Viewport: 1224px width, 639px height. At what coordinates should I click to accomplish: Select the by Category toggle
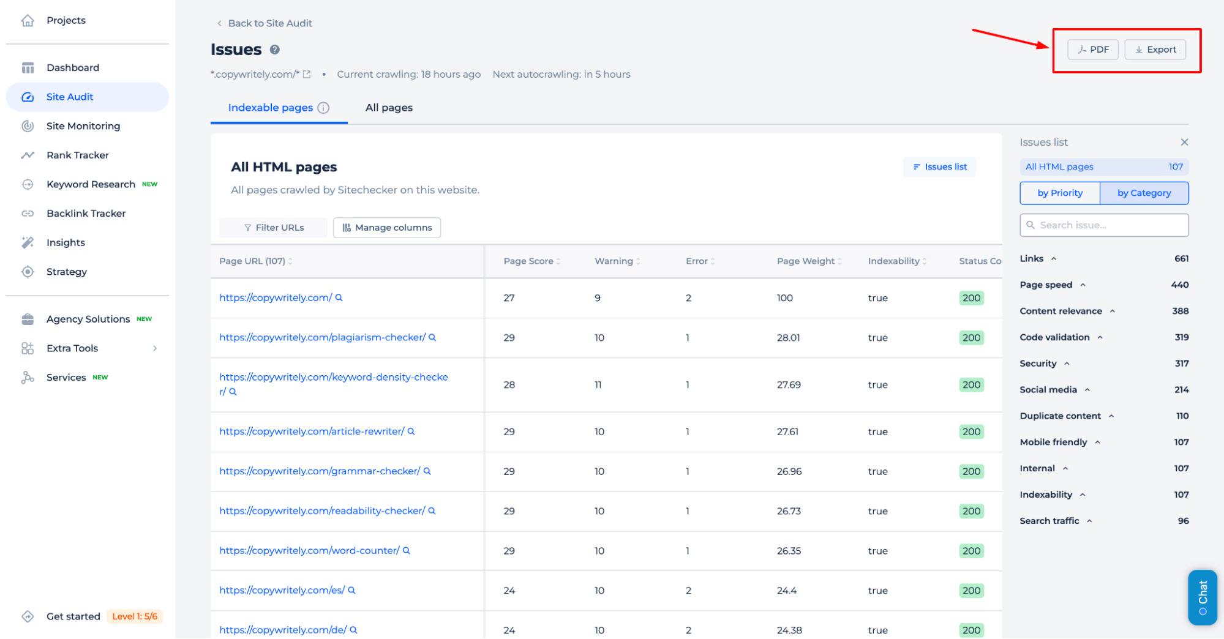(x=1144, y=193)
